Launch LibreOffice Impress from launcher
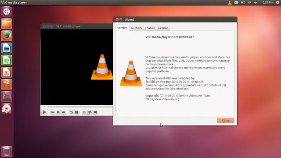The height and width of the screenshot is (158, 281). (7, 72)
